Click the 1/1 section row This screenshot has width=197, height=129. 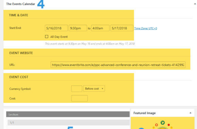click(x=69, y=123)
